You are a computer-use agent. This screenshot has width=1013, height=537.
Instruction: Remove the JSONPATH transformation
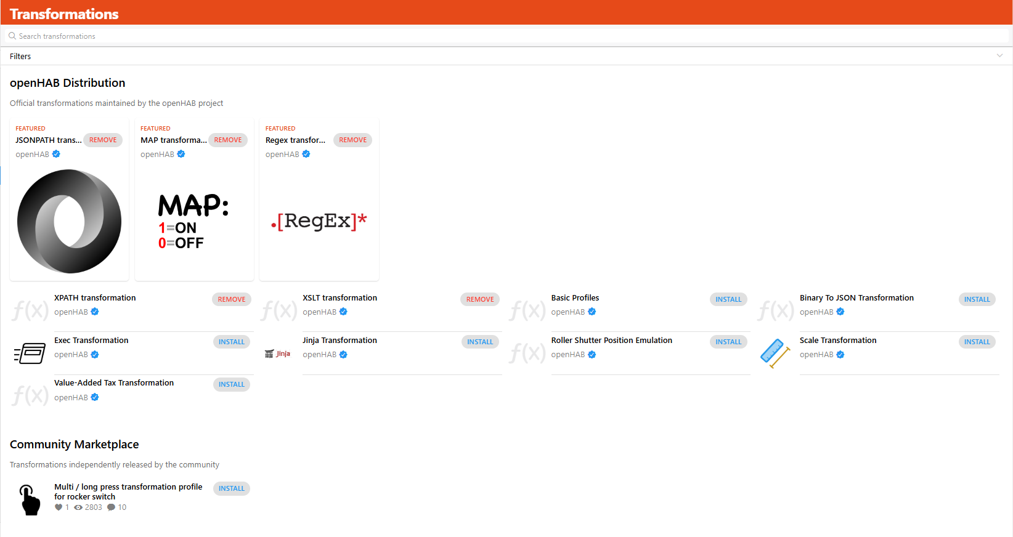103,140
